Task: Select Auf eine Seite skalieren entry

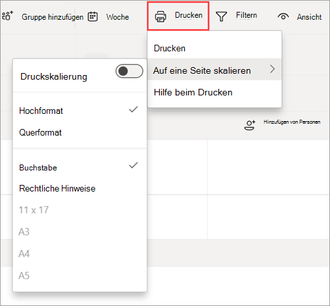Action: pyautogui.click(x=214, y=69)
